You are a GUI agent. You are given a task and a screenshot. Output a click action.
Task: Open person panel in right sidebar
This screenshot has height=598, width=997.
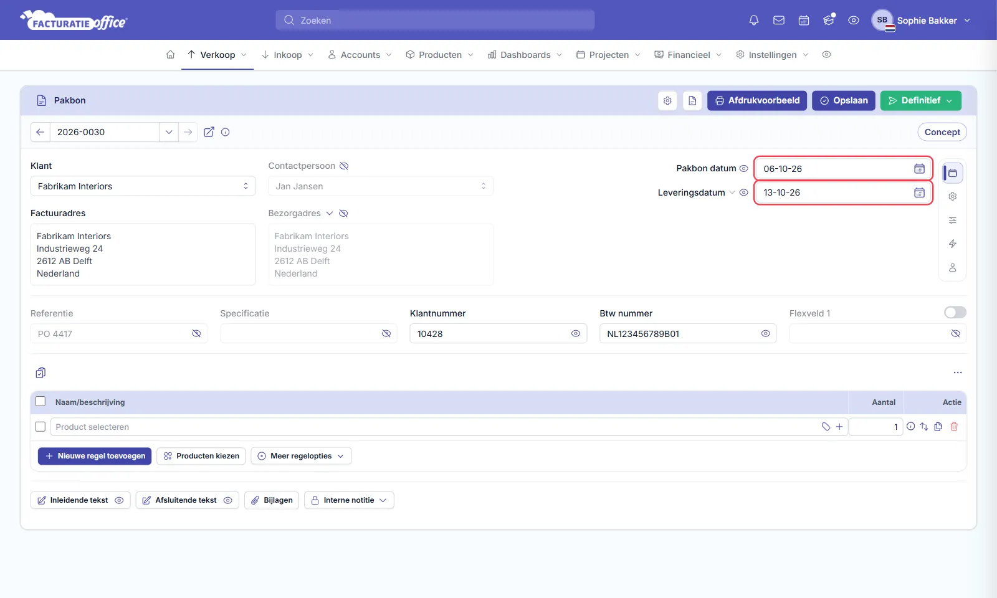pyautogui.click(x=953, y=268)
